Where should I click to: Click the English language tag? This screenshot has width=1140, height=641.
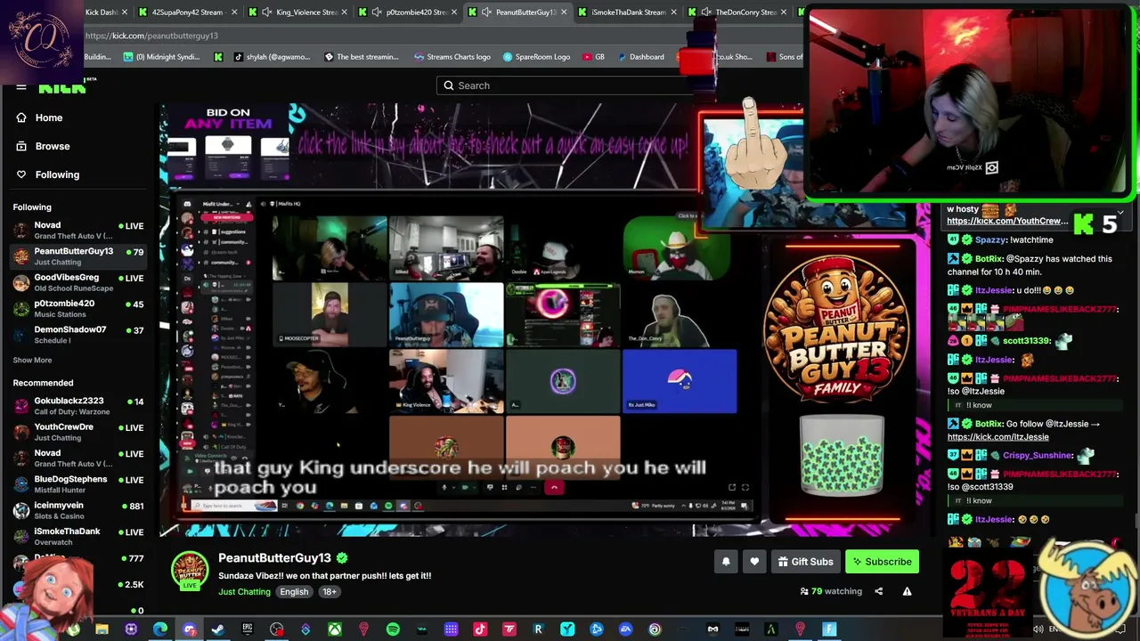pyautogui.click(x=294, y=592)
